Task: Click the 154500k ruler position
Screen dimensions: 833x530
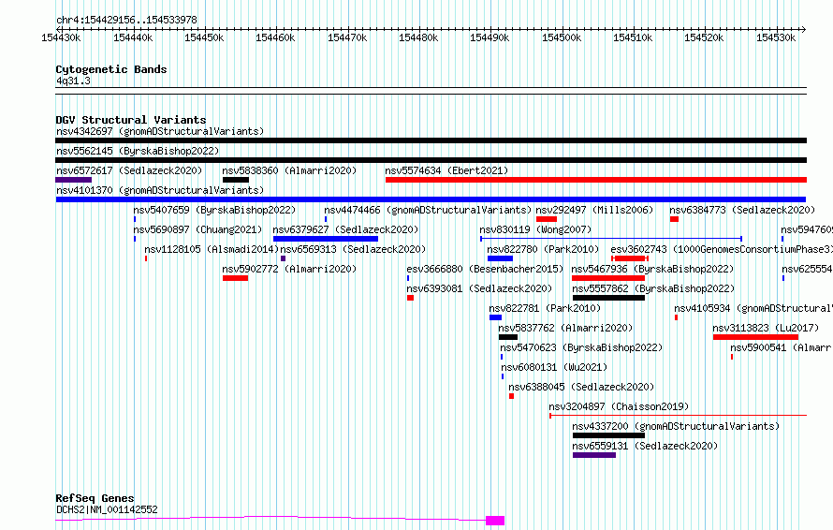Action: [562, 37]
